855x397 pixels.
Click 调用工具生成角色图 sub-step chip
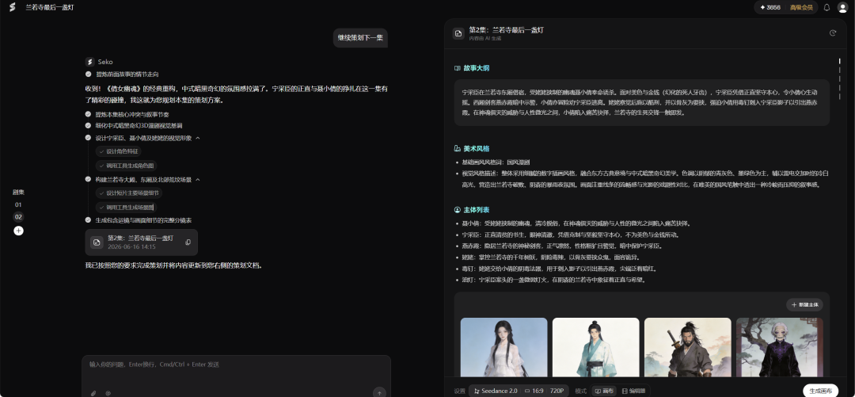click(x=127, y=166)
